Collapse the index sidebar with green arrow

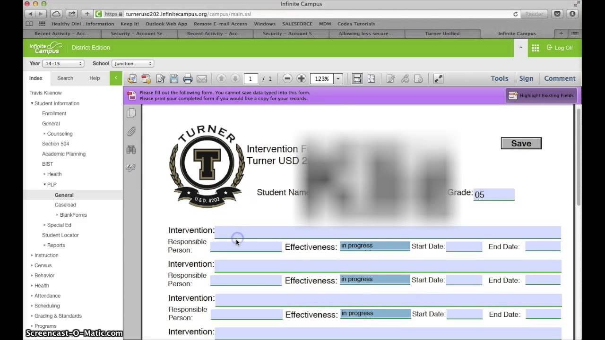tap(116, 78)
